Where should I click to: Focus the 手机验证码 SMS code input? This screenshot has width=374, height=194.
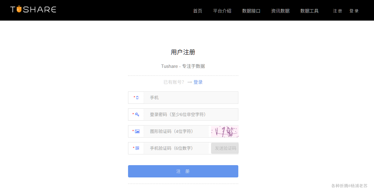click(176, 148)
